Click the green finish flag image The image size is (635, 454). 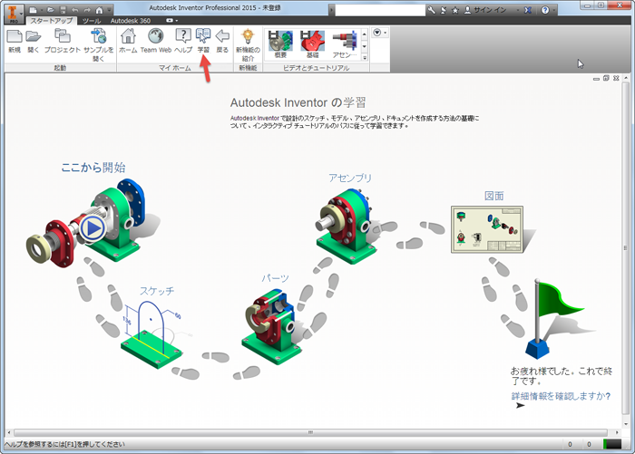[x=553, y=318]
